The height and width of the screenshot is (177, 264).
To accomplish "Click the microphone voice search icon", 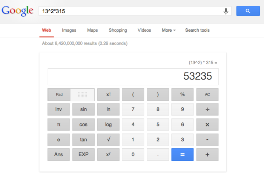I will 226,11.
